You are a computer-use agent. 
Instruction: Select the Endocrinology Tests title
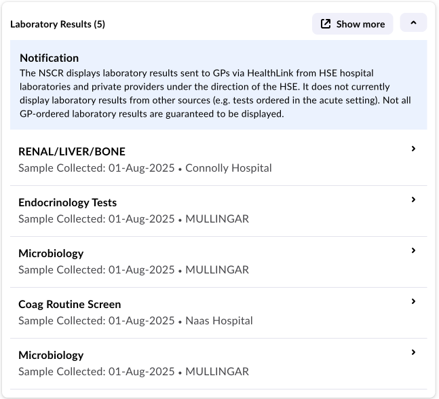pyautogui.click(x=67, y=202)
